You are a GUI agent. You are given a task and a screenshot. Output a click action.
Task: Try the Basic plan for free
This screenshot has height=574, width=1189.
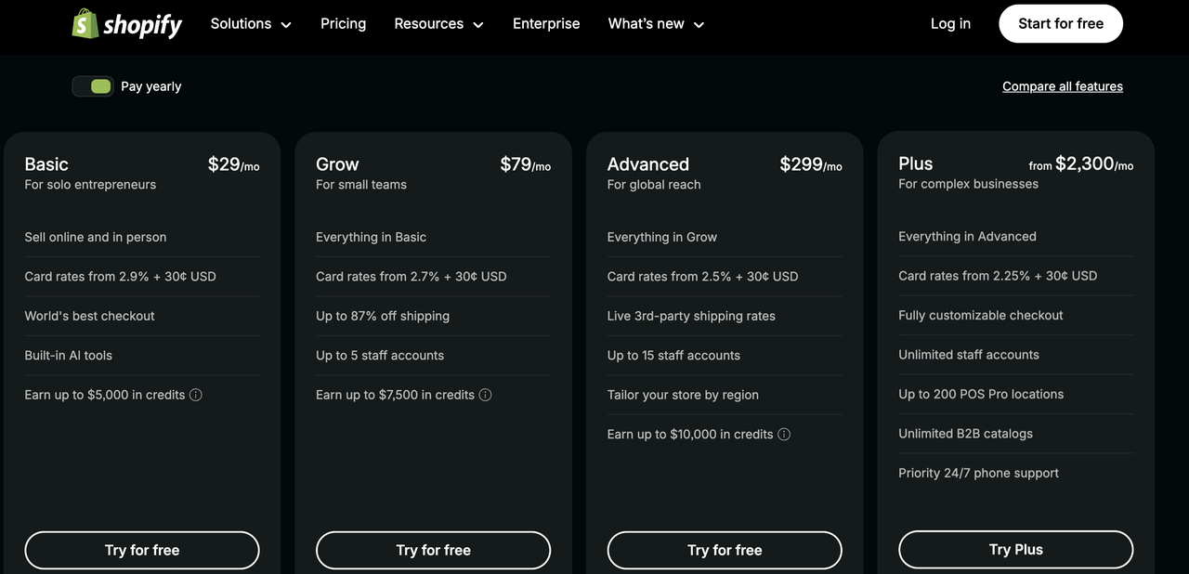[142, 550]
